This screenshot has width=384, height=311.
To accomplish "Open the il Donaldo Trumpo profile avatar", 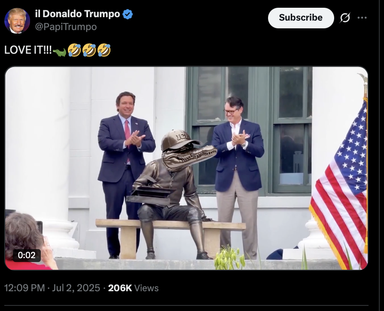I will click(17, 20).
